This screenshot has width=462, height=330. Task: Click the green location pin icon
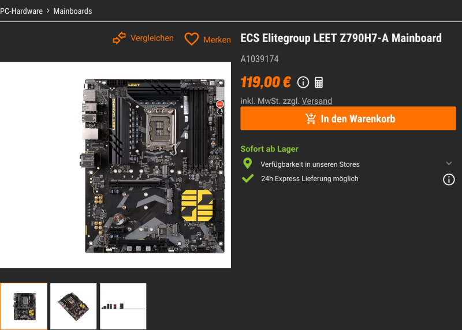coord(248,163)
